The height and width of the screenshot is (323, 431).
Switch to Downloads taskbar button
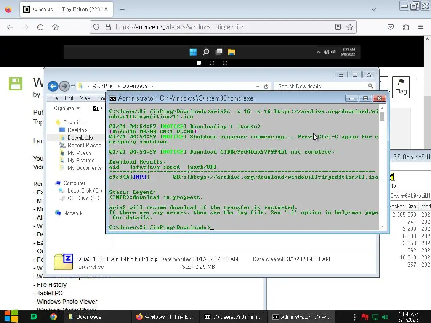[97, 317]
